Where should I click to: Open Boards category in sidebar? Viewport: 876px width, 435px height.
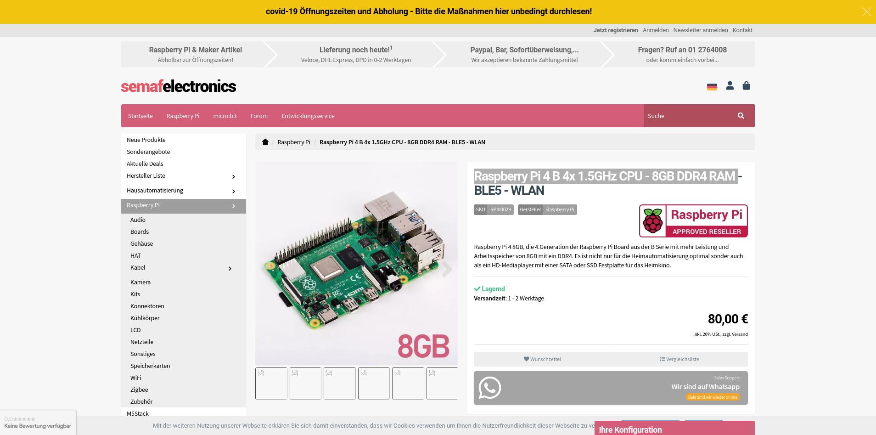point(140,232)
